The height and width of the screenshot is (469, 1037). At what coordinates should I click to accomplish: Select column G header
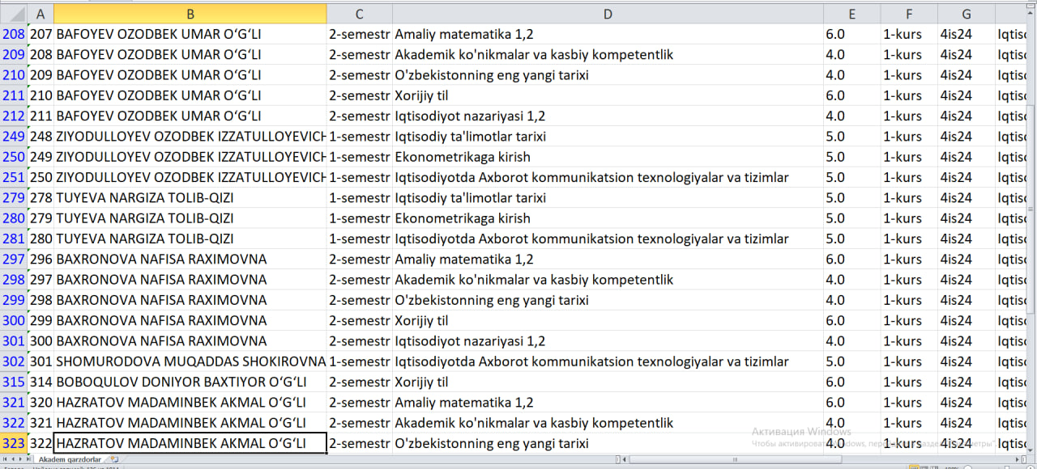[x=967, y=14]
